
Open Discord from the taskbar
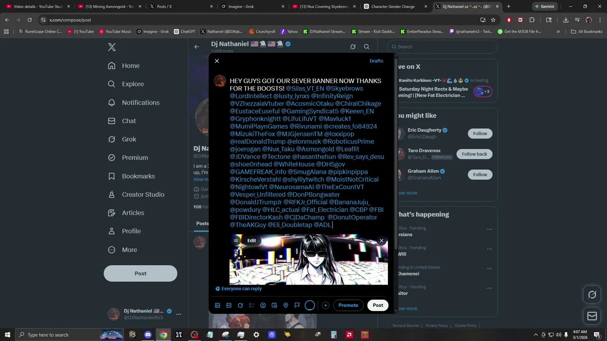tap(148, 335)
